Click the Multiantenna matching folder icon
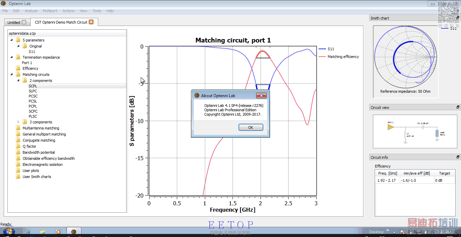This screenshot has height=237, width=461. point(18,128)
